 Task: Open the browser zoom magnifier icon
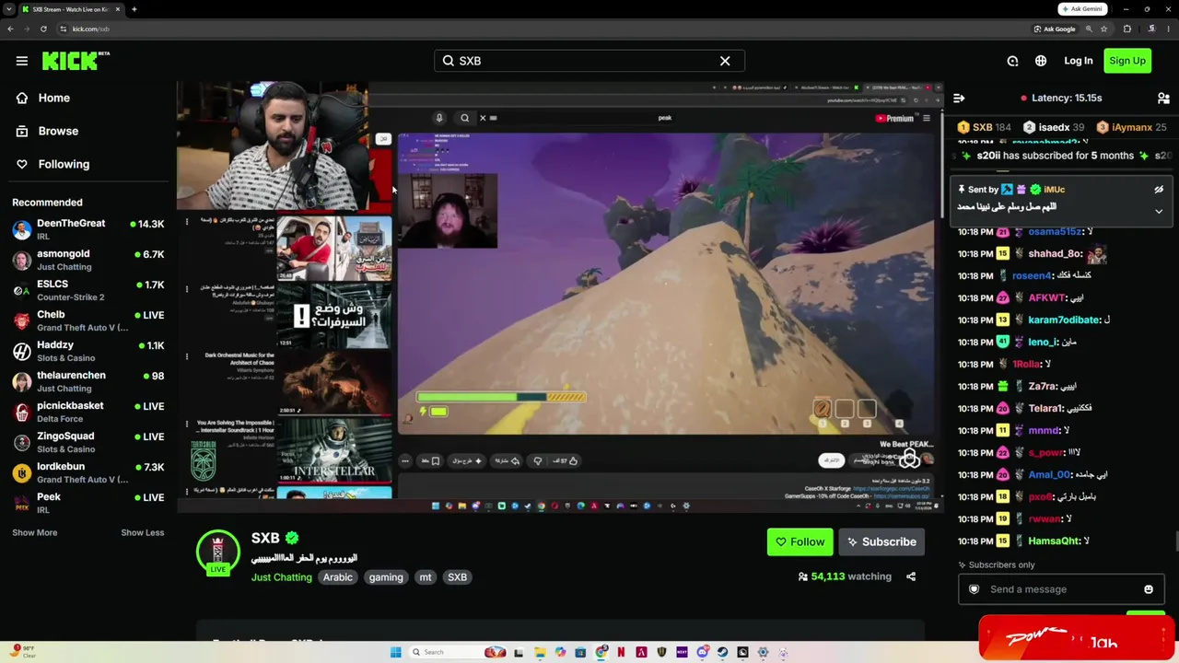click(1087, 29)
